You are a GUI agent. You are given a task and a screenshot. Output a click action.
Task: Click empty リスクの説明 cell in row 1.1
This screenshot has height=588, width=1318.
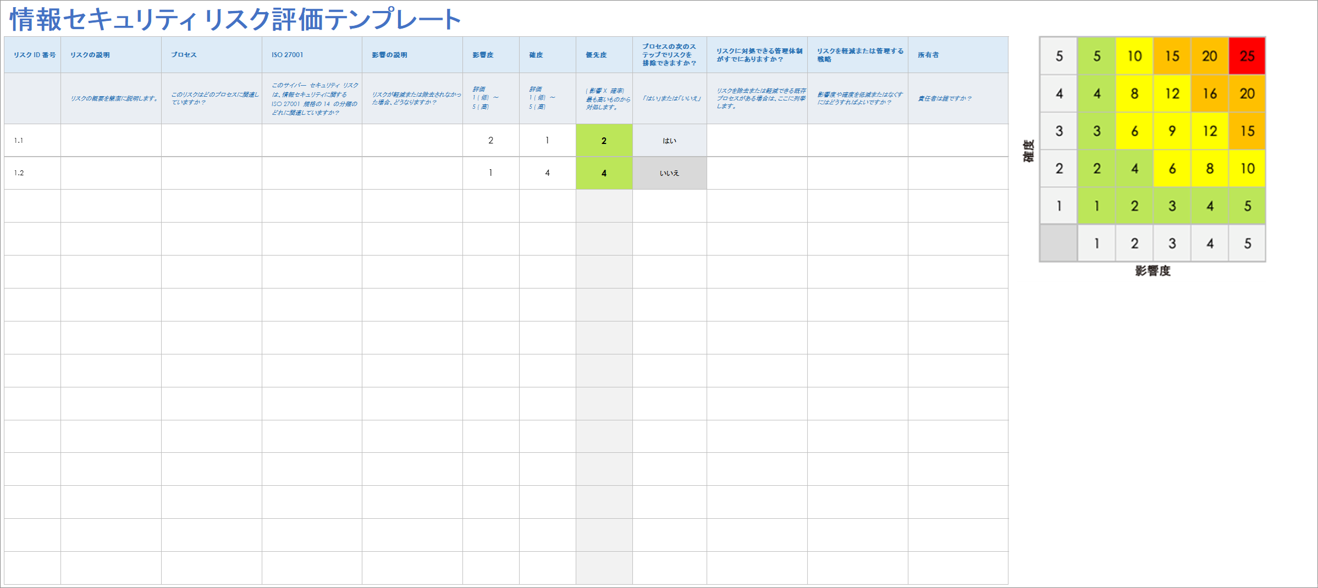click(111, 140)
